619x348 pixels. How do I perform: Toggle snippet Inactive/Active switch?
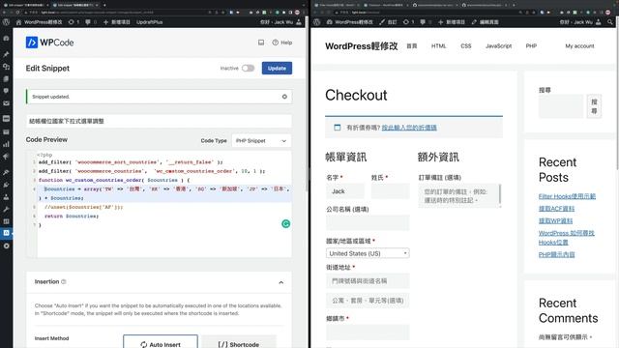pyautogui.click(x=248, y=69)
